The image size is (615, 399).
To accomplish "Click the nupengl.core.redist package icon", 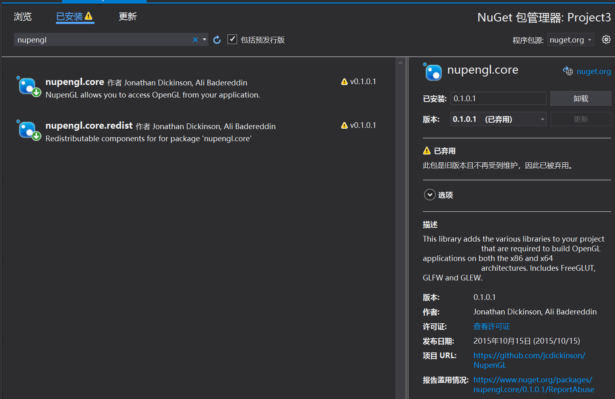I will [28, 130].
